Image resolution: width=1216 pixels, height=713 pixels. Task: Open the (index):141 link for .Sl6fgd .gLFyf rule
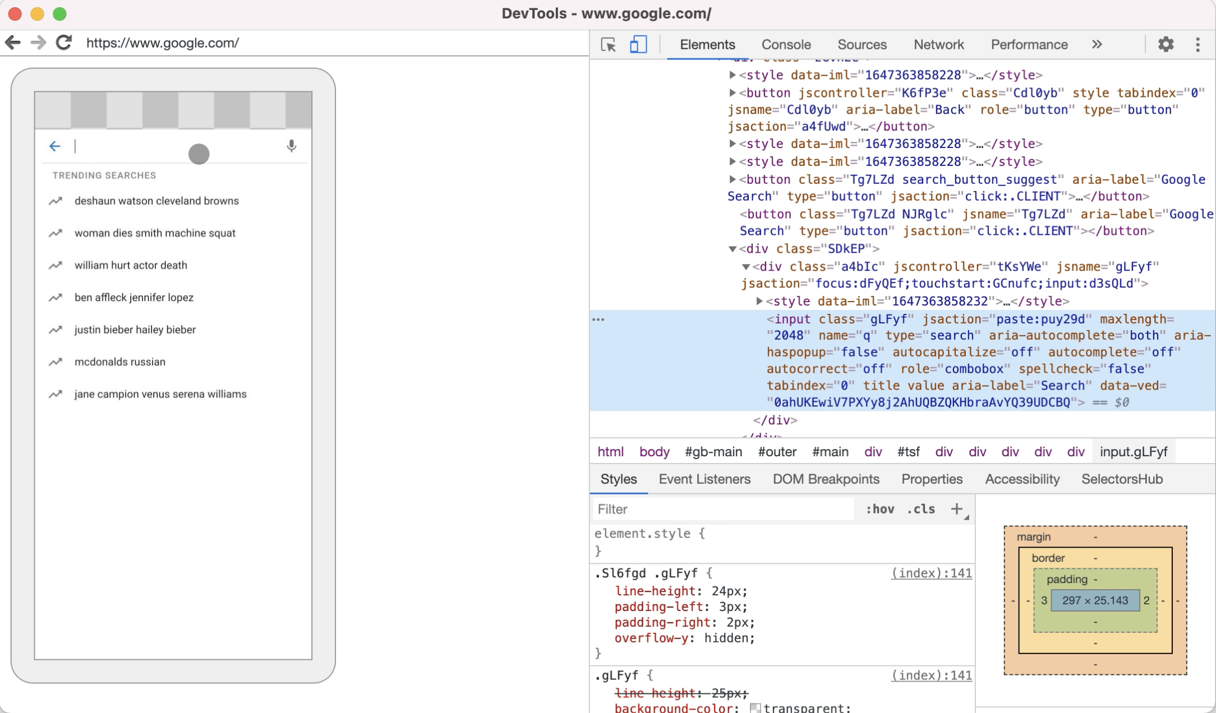pos(931,573)
